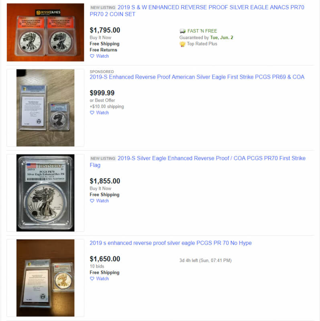Screen dimensions: 320x321
Task: Open PCGS PR 70 No Hype listing
Action: tap(171, 243)
